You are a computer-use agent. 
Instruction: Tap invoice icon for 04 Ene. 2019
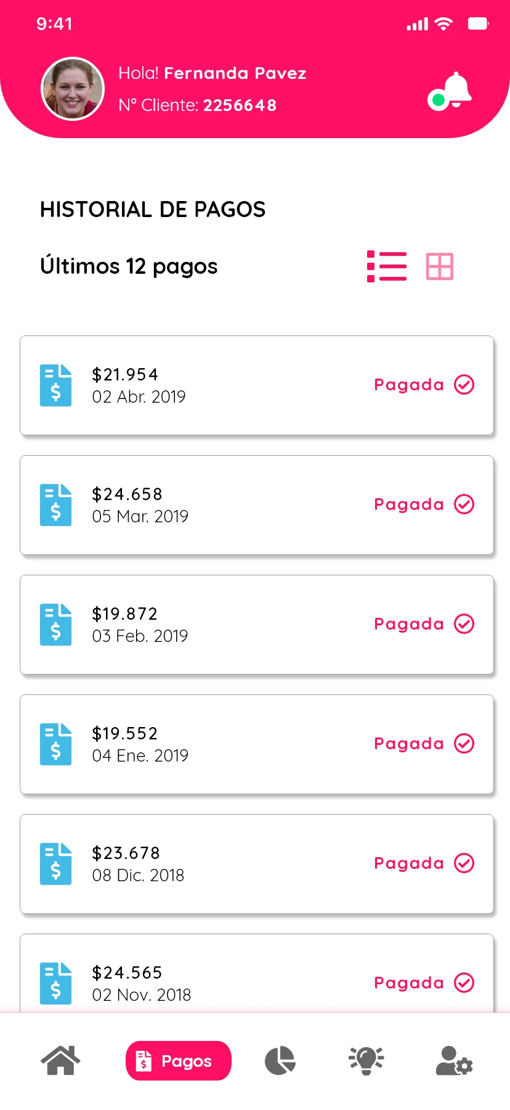[56, 744]
